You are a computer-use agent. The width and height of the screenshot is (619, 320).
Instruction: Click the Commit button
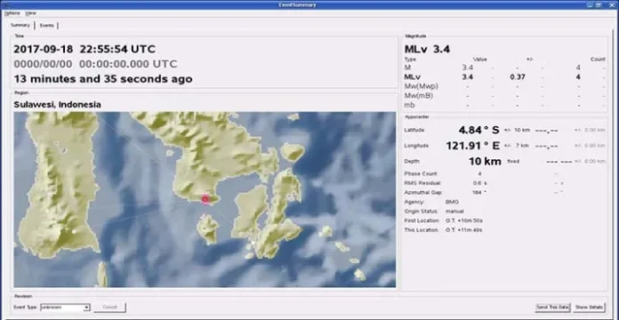pyautogui.click(x=109, y=307)
